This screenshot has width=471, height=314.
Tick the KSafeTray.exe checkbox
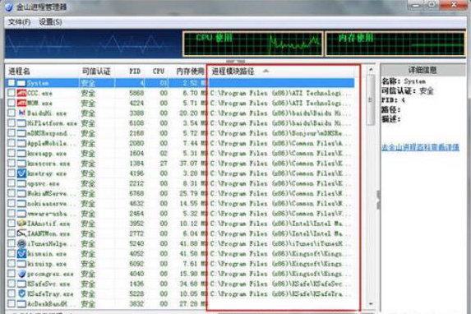[x=12, y=294]
